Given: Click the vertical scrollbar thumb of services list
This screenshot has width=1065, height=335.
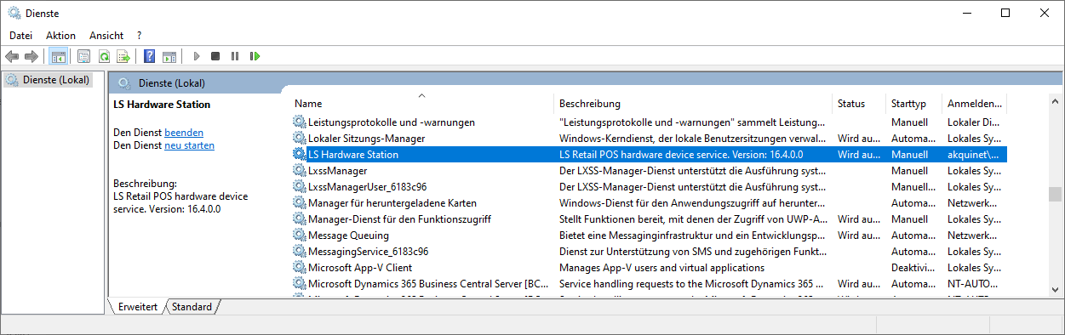Looking at the screenshot, I should point(1056,194).
